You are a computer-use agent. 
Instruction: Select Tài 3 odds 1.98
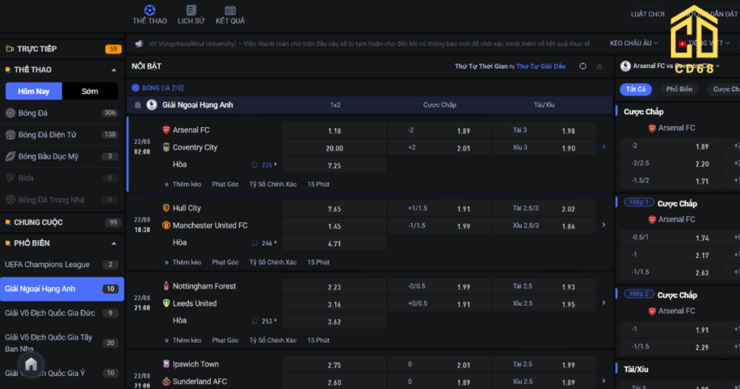coord(543,131)
